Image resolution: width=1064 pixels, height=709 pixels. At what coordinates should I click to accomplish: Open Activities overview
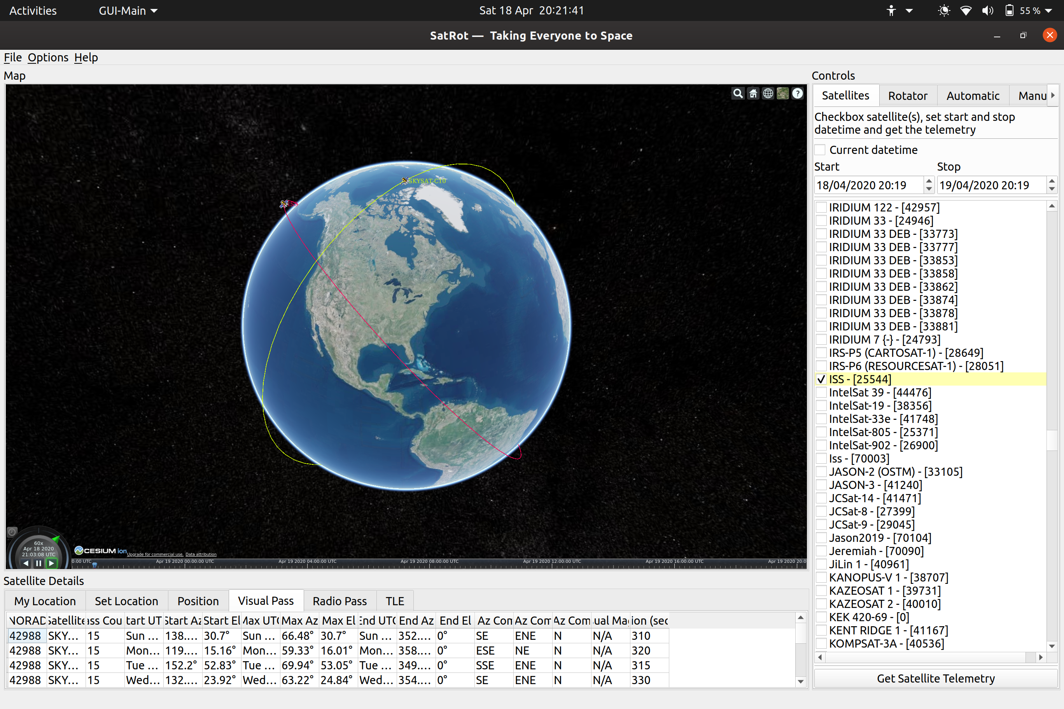point(33,10)
